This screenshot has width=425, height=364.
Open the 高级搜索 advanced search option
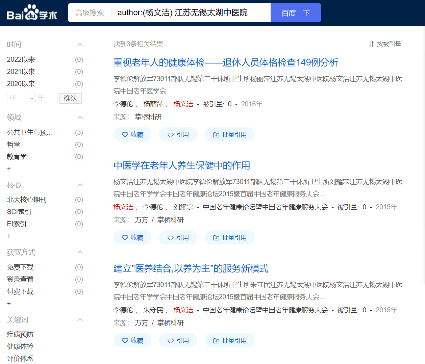coord(90,13)
